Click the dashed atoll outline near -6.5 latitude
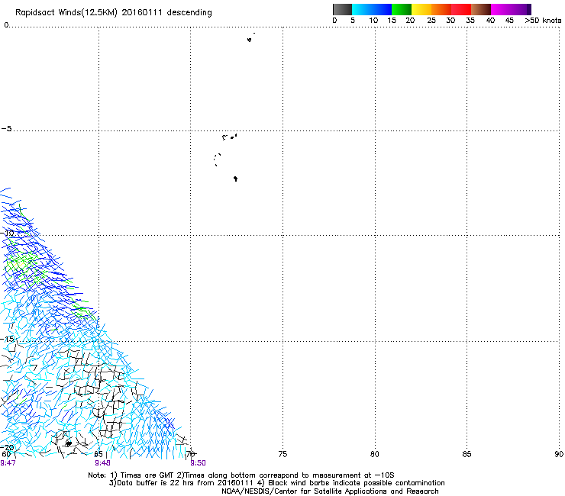Image resolution: width=565 pixels, height=496 pixels. (217, 159)
